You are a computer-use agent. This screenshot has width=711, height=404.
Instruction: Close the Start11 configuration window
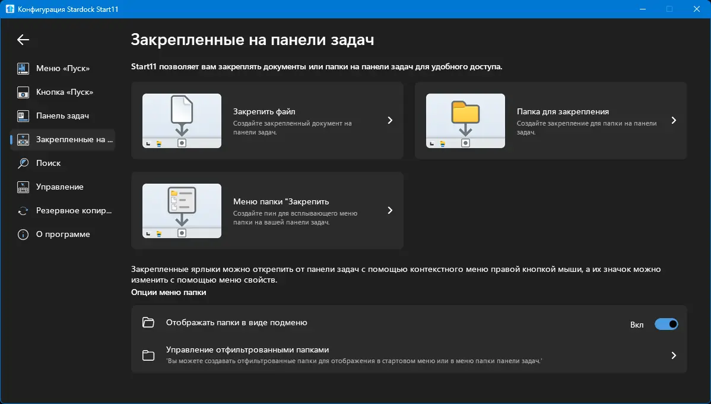(x=697, y=9)
